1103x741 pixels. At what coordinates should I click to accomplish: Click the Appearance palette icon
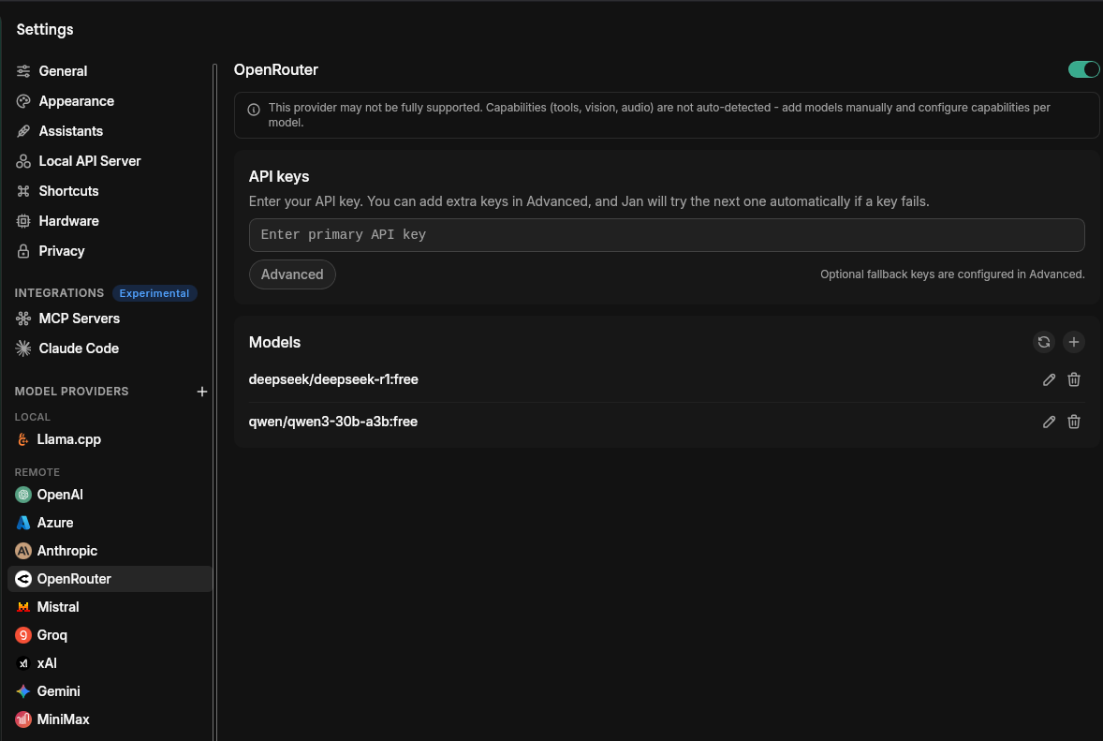click(x=23, y=101)
